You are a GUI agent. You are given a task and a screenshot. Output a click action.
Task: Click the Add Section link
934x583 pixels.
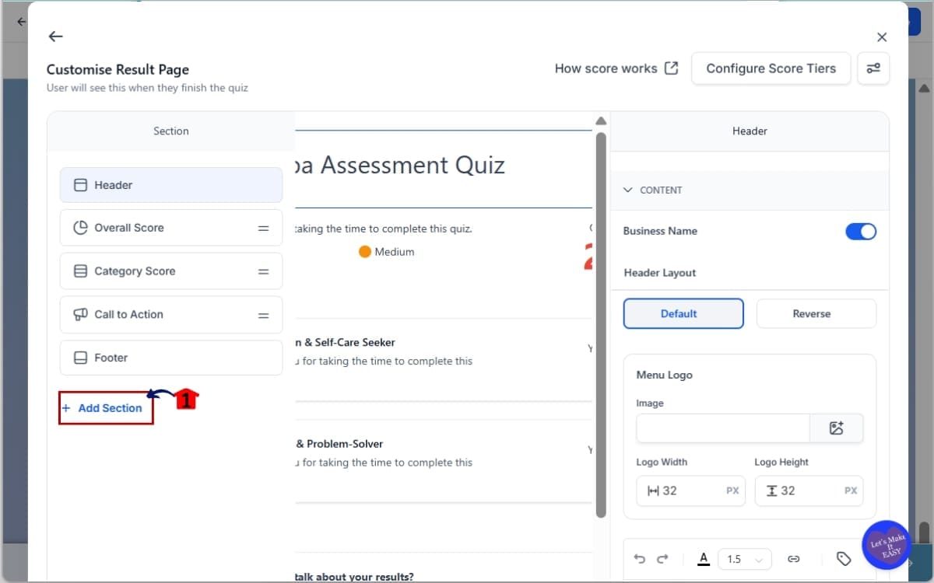pos(102,408)
